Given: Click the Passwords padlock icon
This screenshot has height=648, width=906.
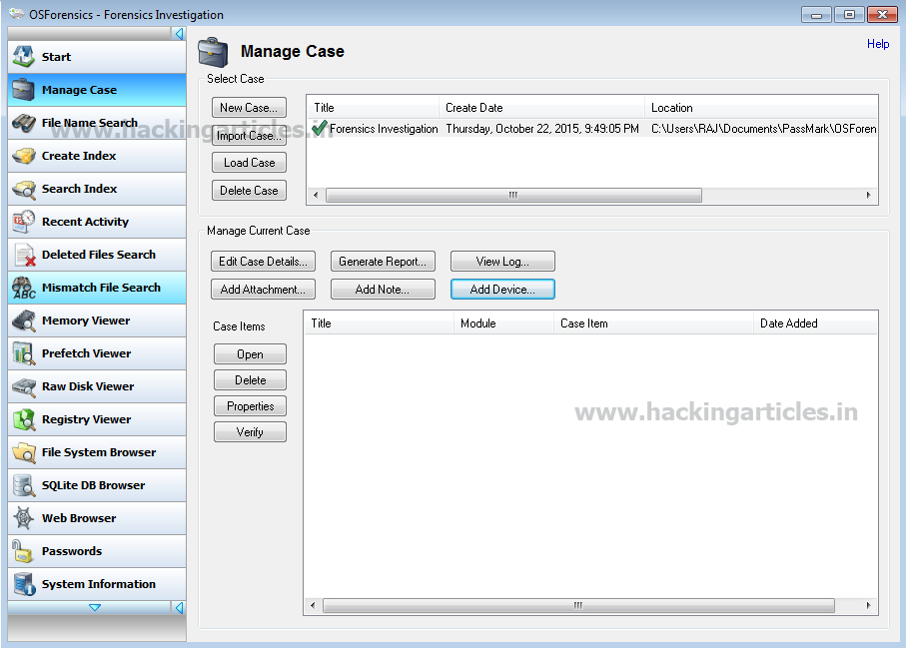Looking at the screenshot, I should point(24,551).
